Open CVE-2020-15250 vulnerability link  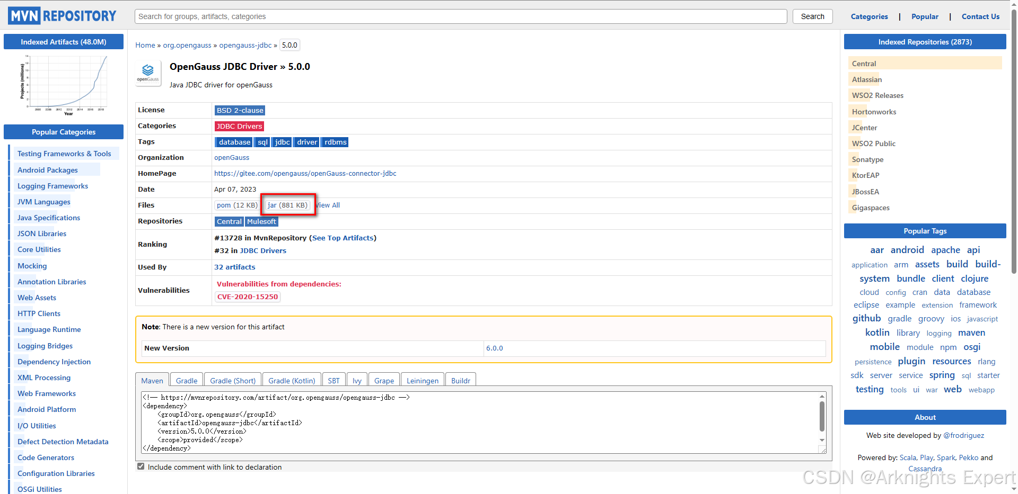pyautogui.click(x=248, y=297)
